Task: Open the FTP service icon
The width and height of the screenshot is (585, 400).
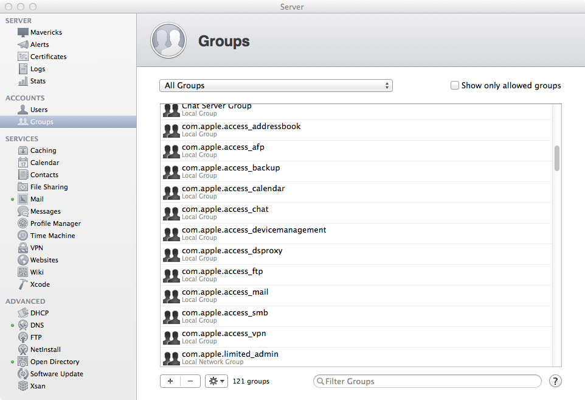Action: [x=22, y=337]
